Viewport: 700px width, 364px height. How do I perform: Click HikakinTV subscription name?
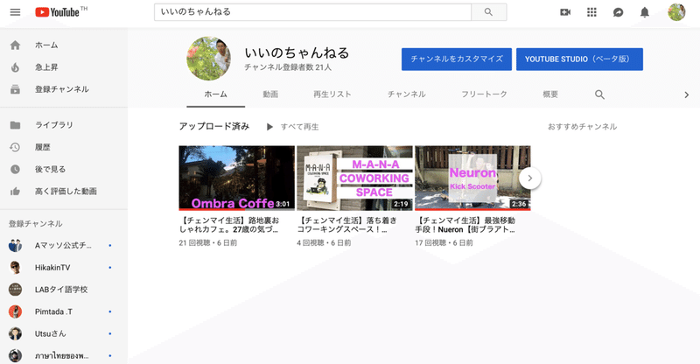52,268
